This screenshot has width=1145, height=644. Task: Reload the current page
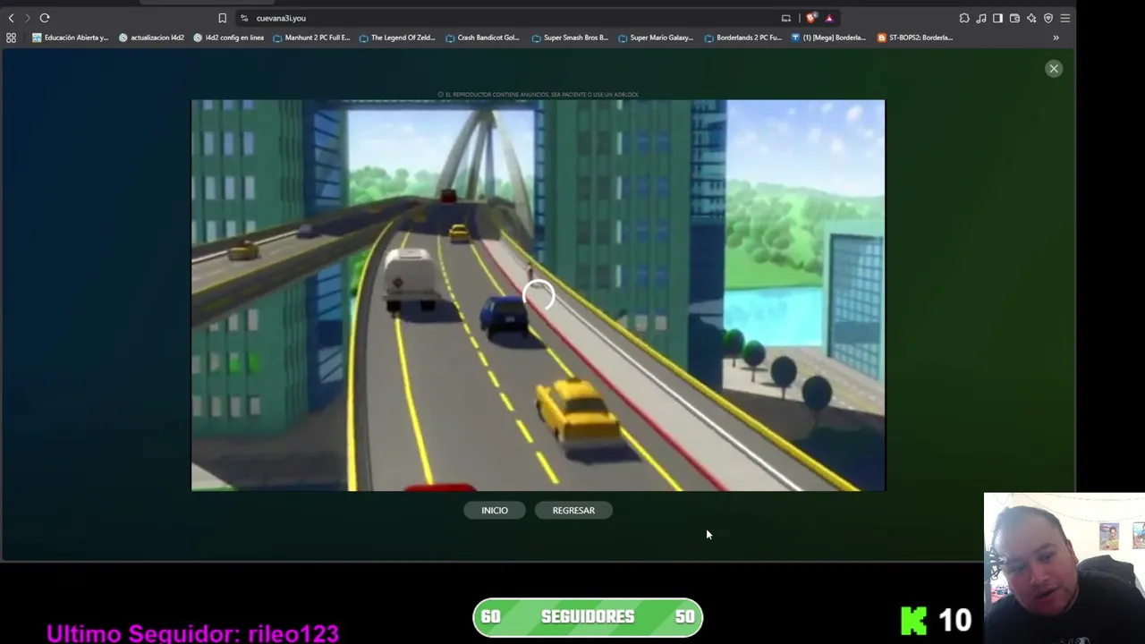pyautogui.click(x=44, y=18)
